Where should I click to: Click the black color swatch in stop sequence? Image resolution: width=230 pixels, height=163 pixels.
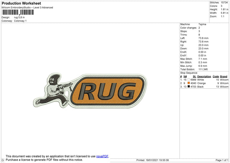point(189,86)
